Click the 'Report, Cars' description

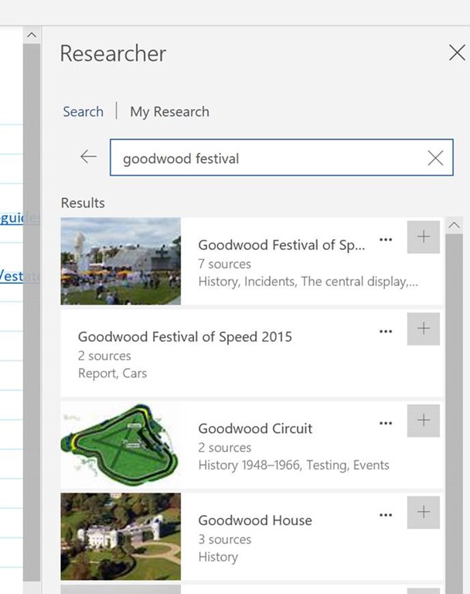tap(113, 374)
